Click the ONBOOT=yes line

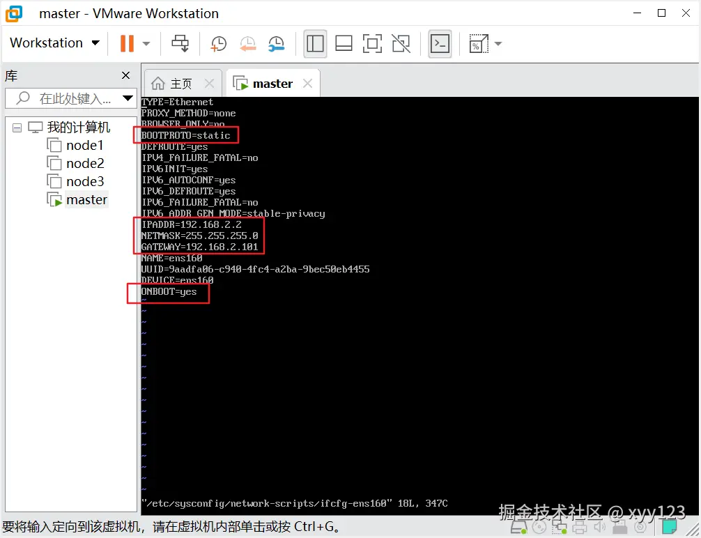coord(169,291)
